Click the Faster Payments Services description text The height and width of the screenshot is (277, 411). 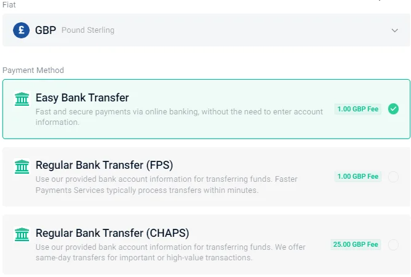click(x=166, y=184)
